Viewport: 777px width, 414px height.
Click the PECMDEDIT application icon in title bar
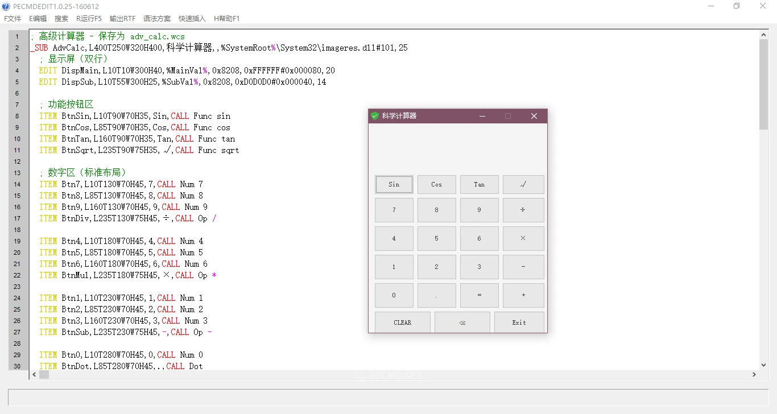(6, 6)
